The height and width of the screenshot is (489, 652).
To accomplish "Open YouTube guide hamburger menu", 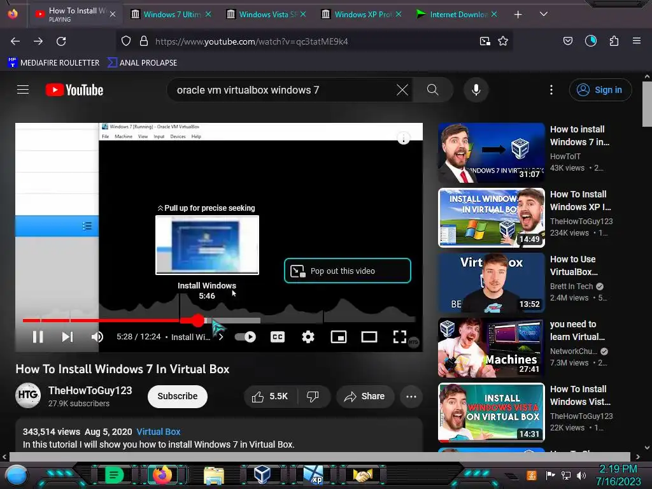I will tap(23, 90).
